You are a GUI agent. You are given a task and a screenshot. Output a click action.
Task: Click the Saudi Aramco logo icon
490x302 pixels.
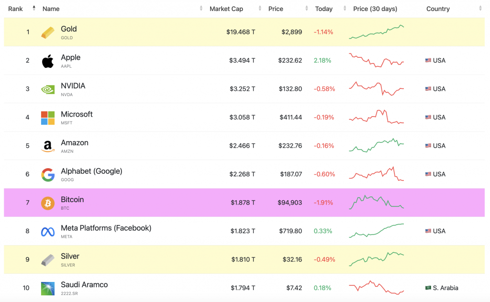[48, 288]
